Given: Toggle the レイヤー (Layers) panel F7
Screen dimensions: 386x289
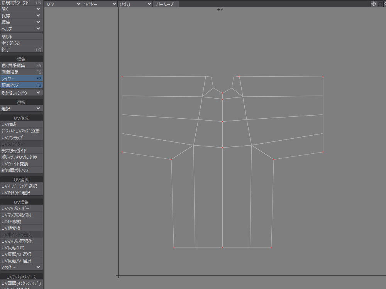Looking at the screenshot, I should pos(21,79).
